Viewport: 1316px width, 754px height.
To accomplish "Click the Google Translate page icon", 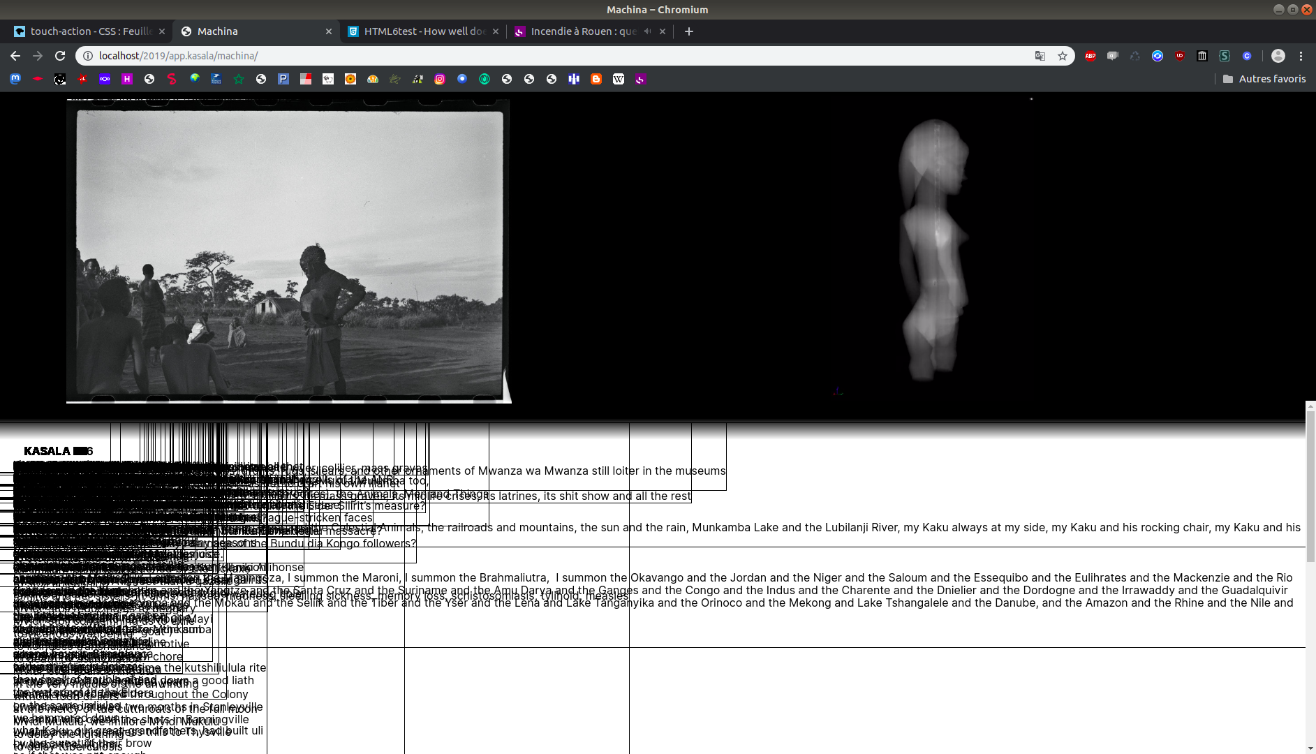I will pos(1040,56).
